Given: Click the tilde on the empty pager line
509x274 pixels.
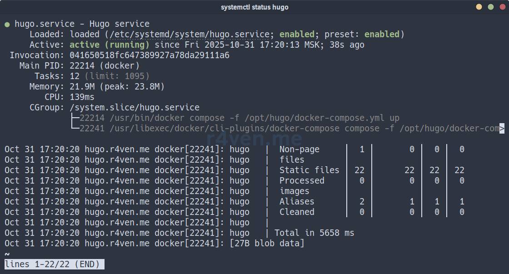Looking at the screenshot, I should point(7,254).
